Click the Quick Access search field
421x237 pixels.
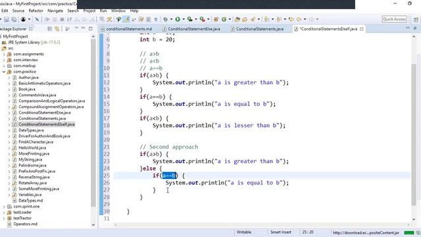point(395,19)
